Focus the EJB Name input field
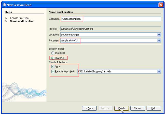Screen dimensions: 165x115 tap(111, 19)
